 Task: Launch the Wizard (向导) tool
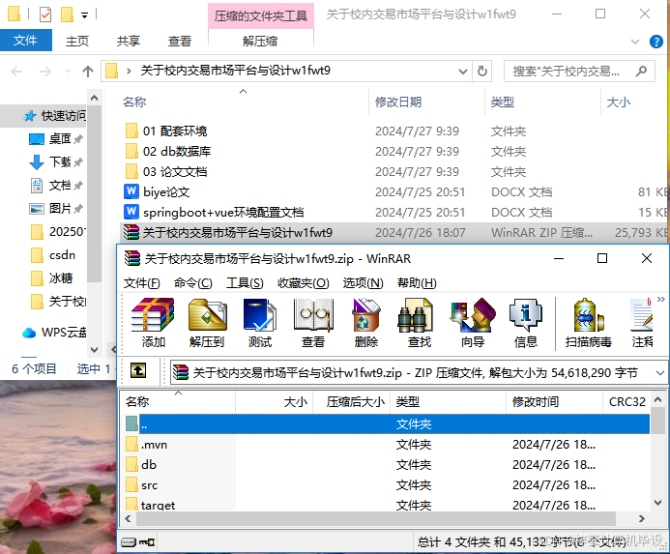473,323
